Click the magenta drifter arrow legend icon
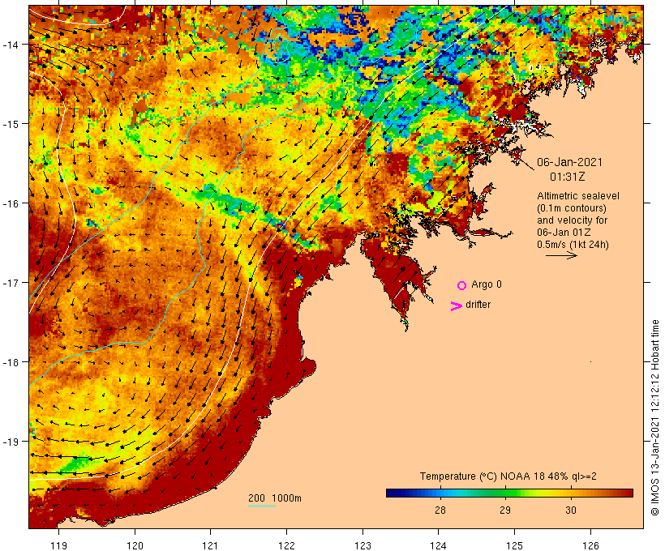 pos(456,305)
